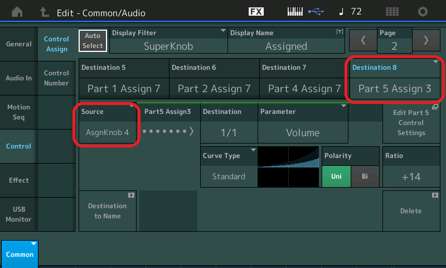Image resolution: width=446 pixels, height=268 pixels.
Task: Go to next page arrow
Action: point(426,40)
